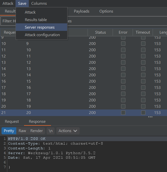The image size is (167, 172).
Task: Click length 153 in request 14 row
Action: pos(157,69)
